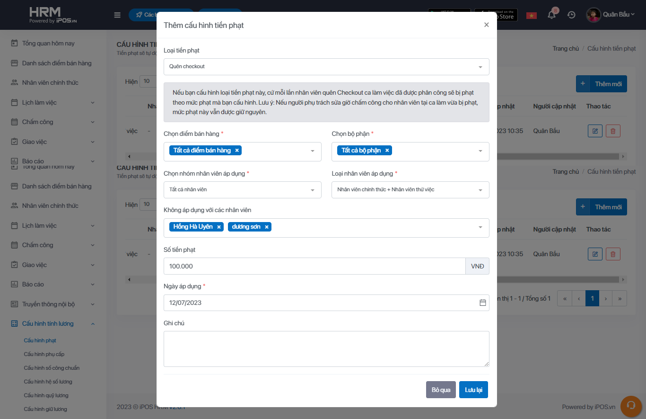This screenshot has width=646, height=419.
Task: Click the hamburger menu icon
Action: pos(117,15)
